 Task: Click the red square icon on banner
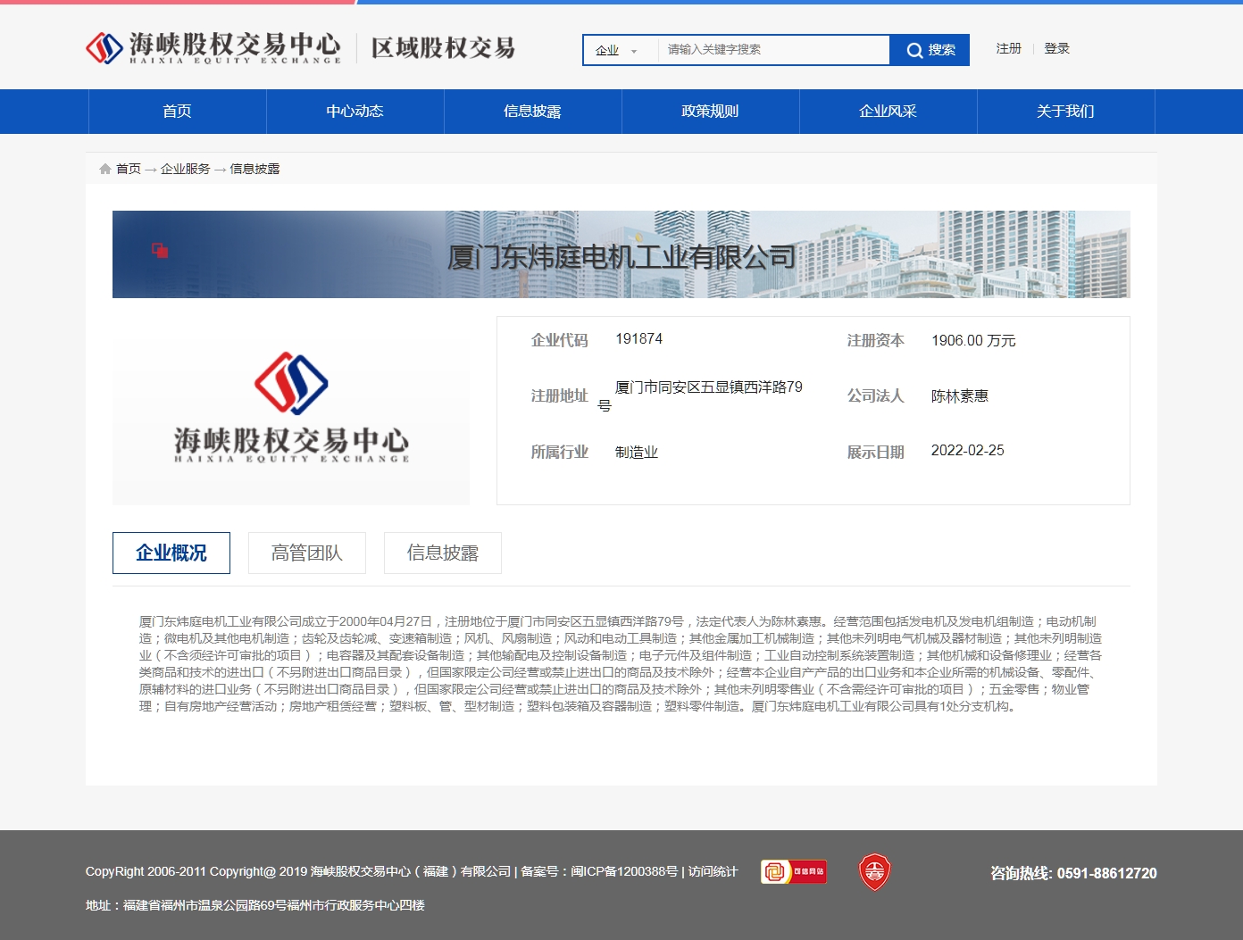coord(160,251)
